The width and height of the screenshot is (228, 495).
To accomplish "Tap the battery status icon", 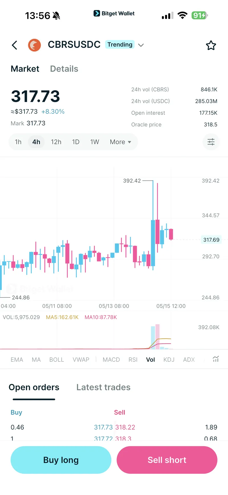I will (x=199, y=15).
